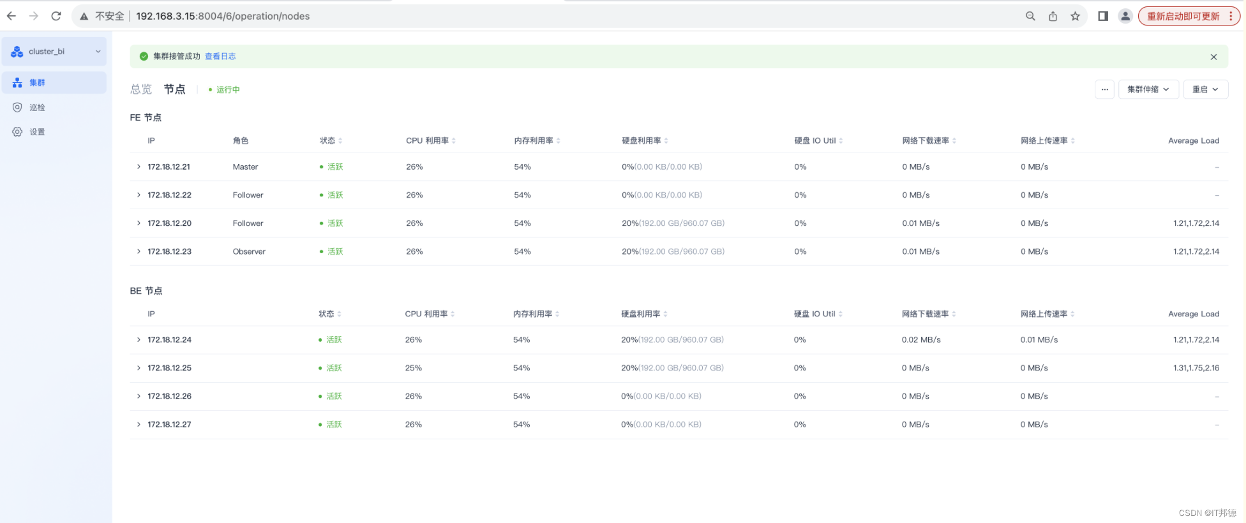Screen dimensions: 1246x523
Task: Expand BE node row 172.18.12.25
Action: [139, 368]
